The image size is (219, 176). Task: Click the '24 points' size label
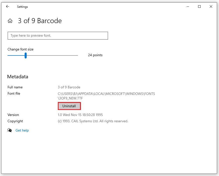pos(95,55)
